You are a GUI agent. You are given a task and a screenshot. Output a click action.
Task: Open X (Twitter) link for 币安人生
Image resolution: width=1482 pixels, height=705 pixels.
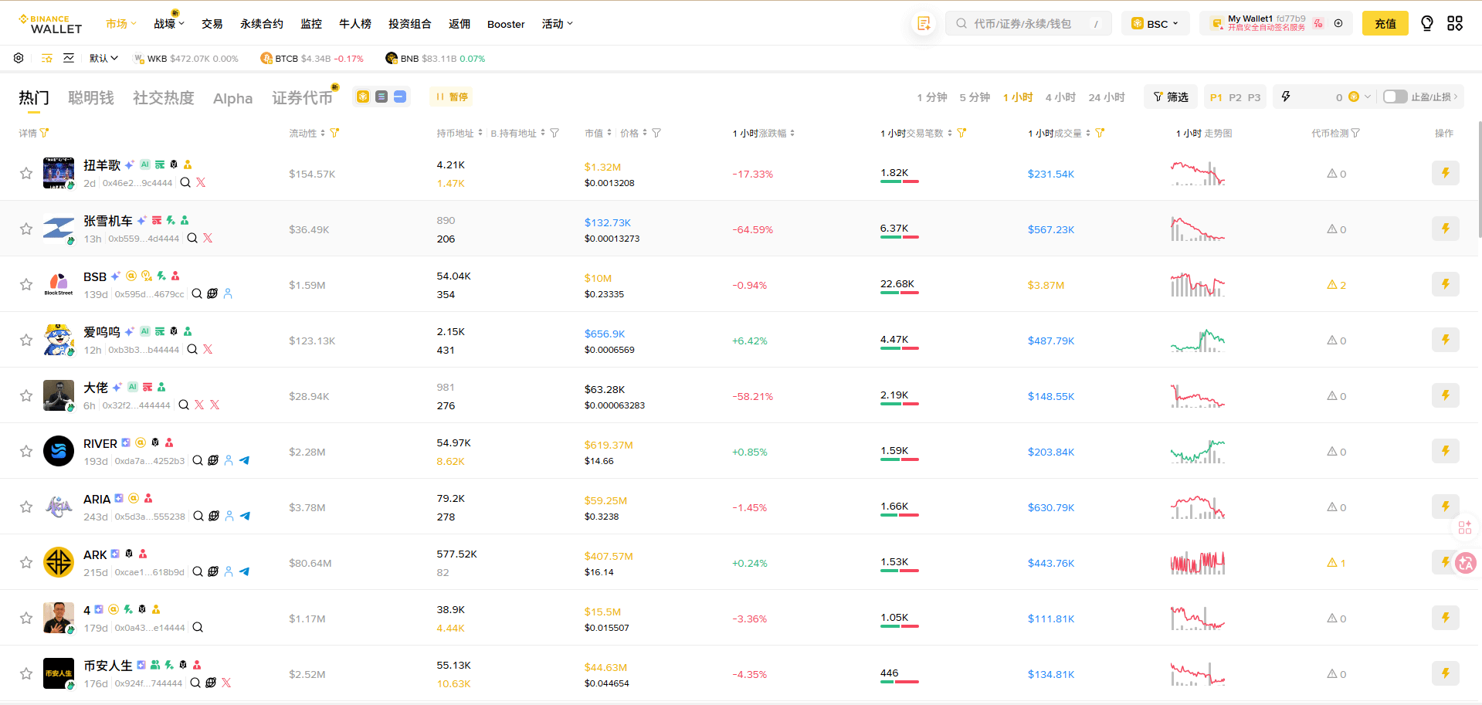coord(226,683)
